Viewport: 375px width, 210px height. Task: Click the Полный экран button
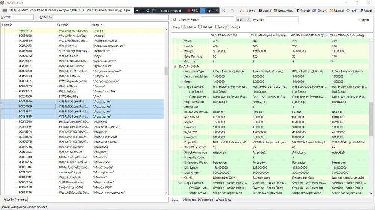(171, 11)
